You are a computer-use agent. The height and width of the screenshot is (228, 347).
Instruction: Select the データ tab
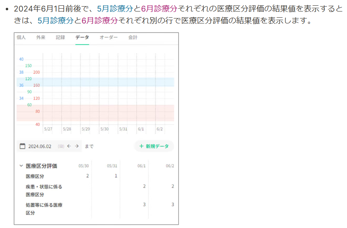pyautogui.click(x=82, y=37)
